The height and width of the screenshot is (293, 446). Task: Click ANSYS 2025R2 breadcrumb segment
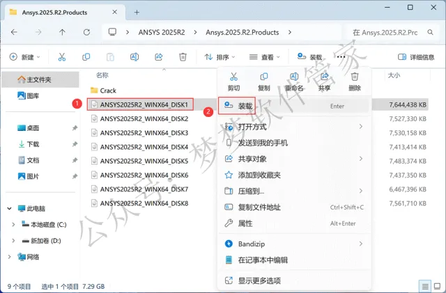tap(162, 32)
